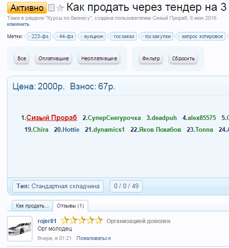Open the 44-фз tag
Viewport: 229px width, 248px height.
click(x=64, y=36)
